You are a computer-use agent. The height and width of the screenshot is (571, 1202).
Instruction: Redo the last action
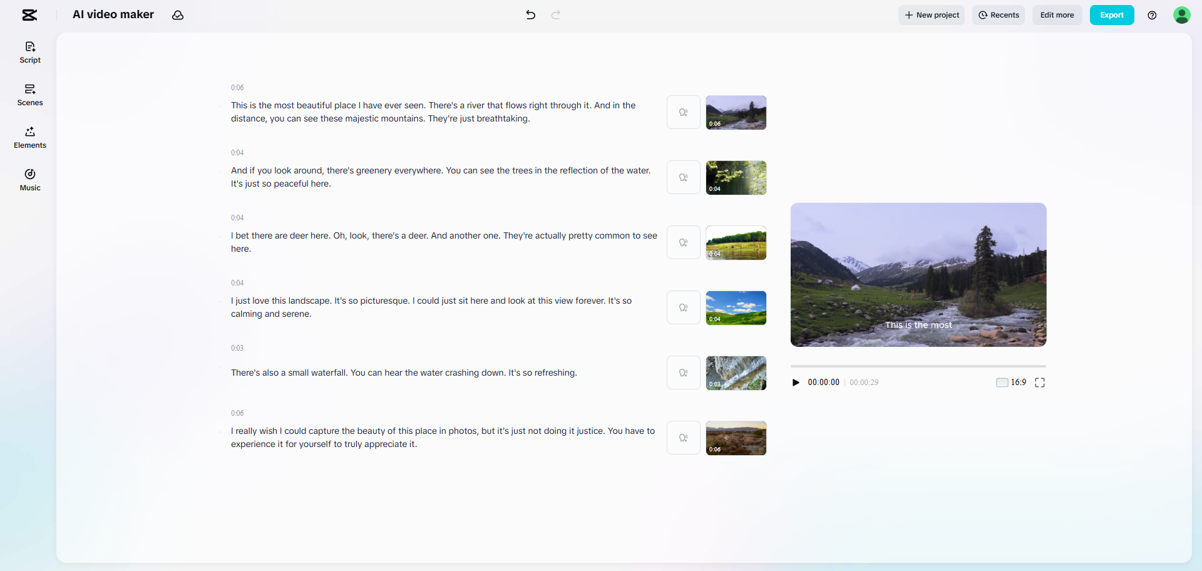pos(555,15)
